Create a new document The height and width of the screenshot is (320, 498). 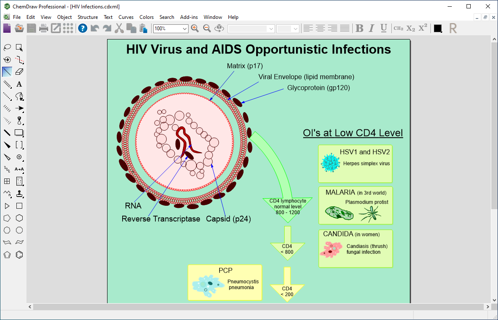[7, 28]
